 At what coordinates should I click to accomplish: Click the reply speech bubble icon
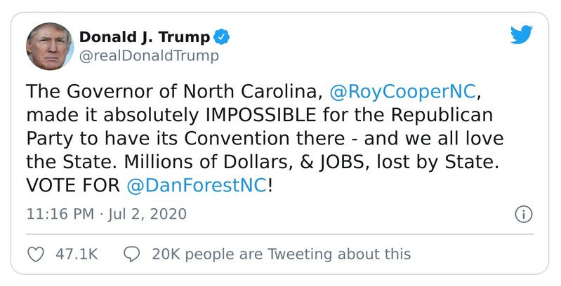coord(131,254)
